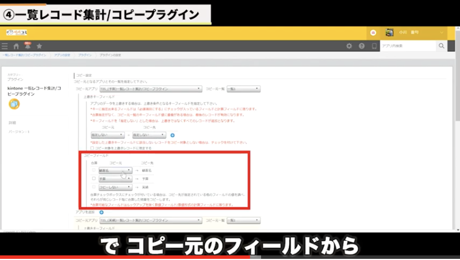Open the first コピー元アプリ dropdown
Viewport: 460px width, 260px height.
tap(151, 89)
